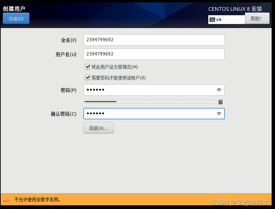Open the 高级(A)... advanced settings button

(99, 128)
